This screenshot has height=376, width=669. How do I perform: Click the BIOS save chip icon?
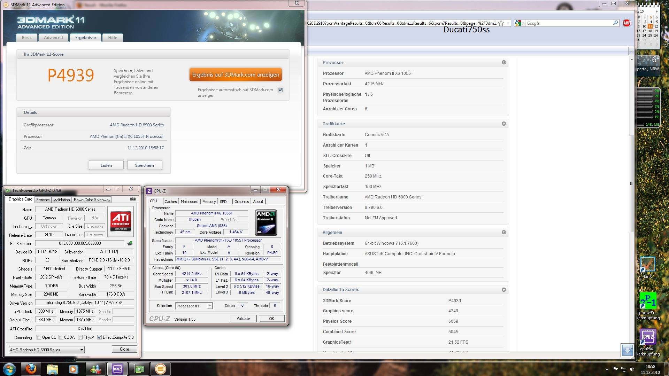[130, 243]
